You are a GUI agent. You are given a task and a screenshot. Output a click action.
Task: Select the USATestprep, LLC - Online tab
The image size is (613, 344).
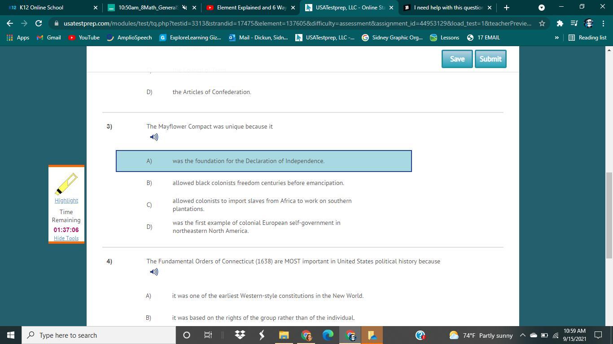point(349,8)
